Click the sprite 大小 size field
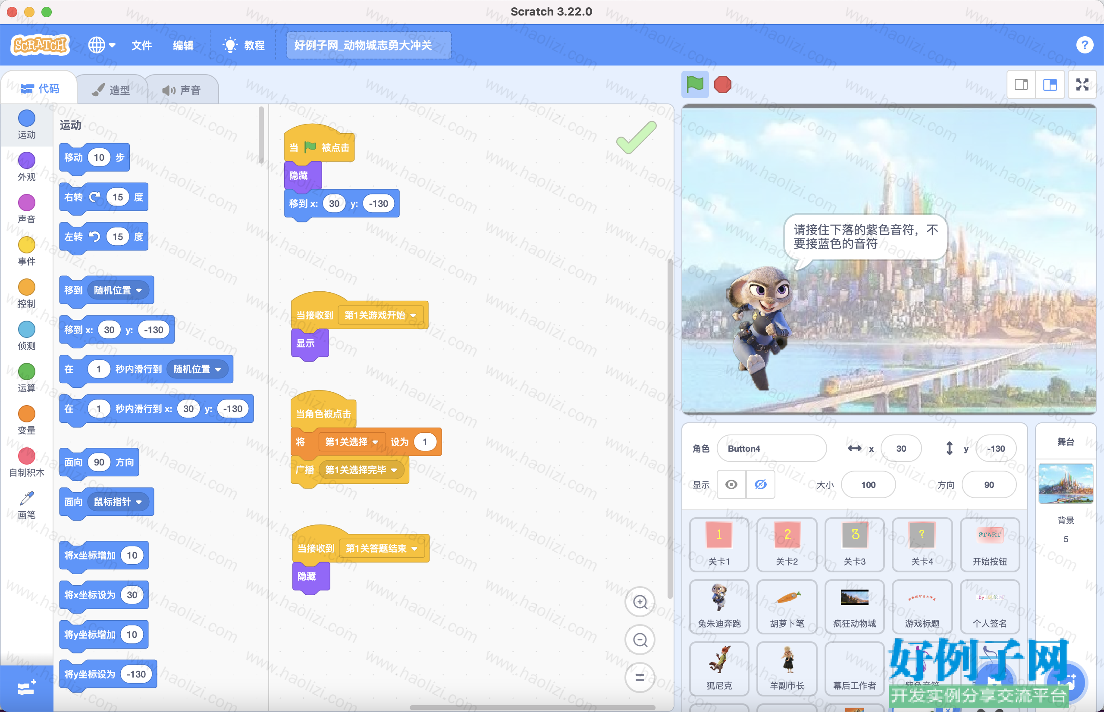Viewport: 1104px width, 712px height. click(868, 484)
